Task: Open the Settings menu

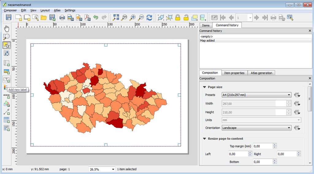Action: (x=70, y=10)
